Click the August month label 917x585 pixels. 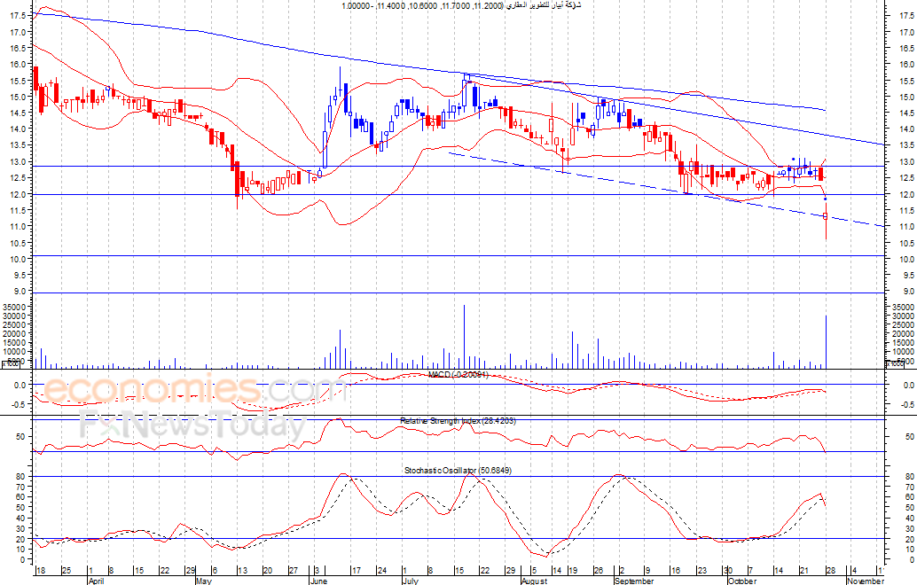534,581
